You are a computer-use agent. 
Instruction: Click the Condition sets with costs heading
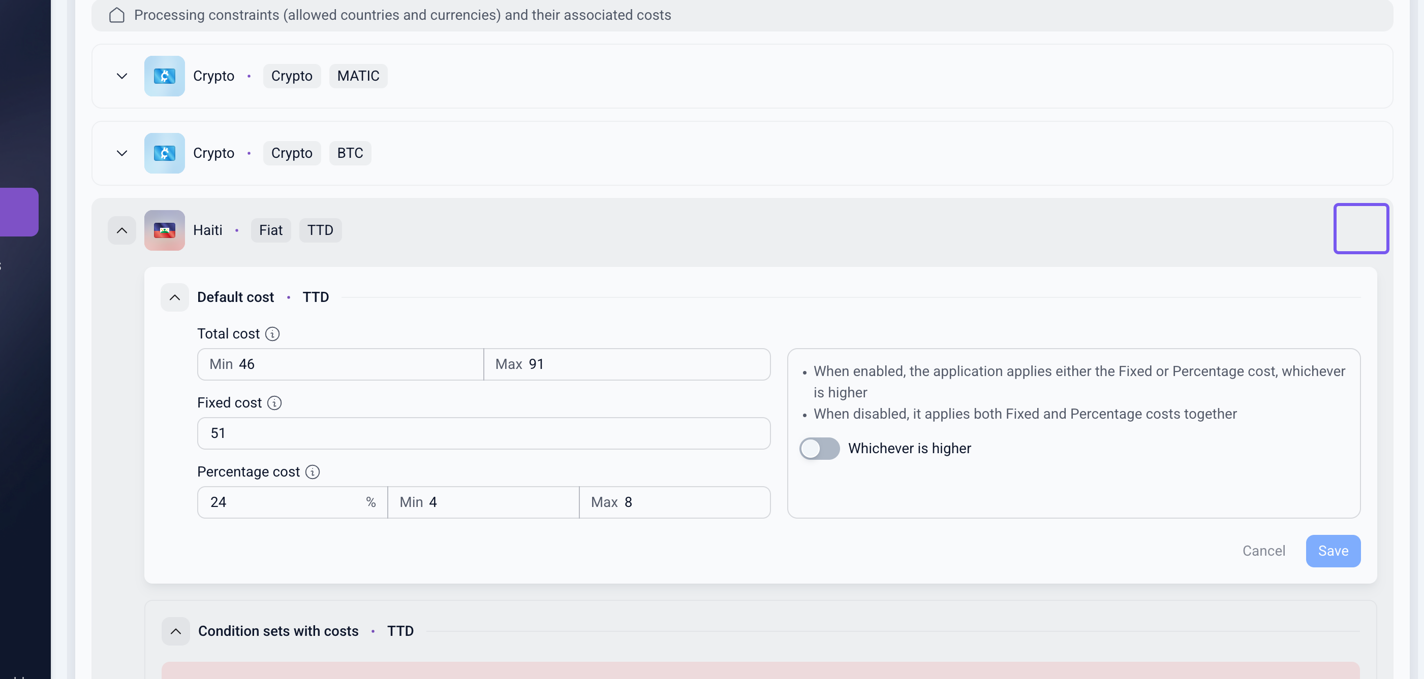(x=278, y=631)
